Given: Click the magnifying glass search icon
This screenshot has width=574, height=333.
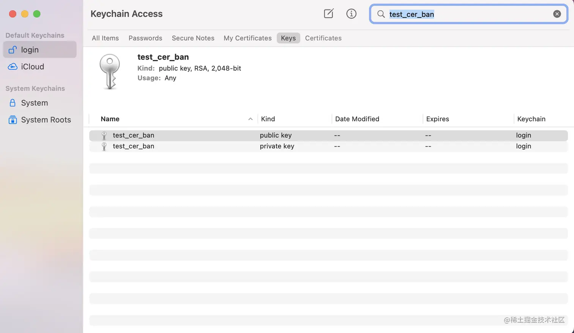Looking at the screenshot, I should (x=381, y=14).
